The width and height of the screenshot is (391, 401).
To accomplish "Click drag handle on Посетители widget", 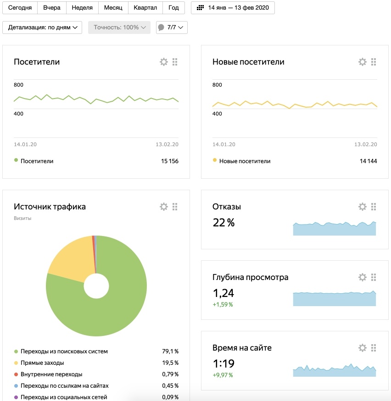I will click(175, 62).
